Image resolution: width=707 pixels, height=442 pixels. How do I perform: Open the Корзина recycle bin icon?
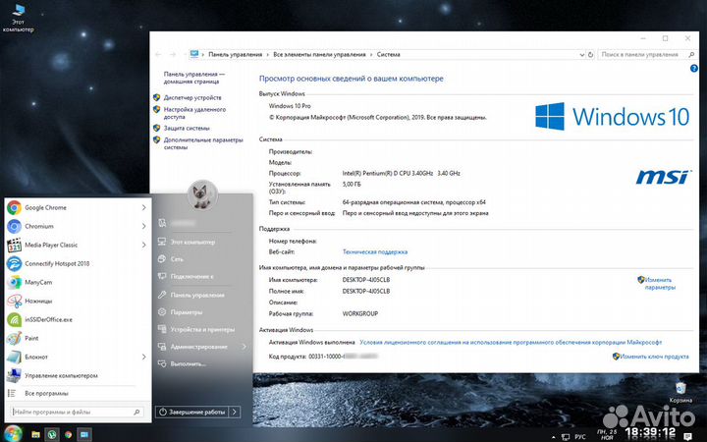680,392
